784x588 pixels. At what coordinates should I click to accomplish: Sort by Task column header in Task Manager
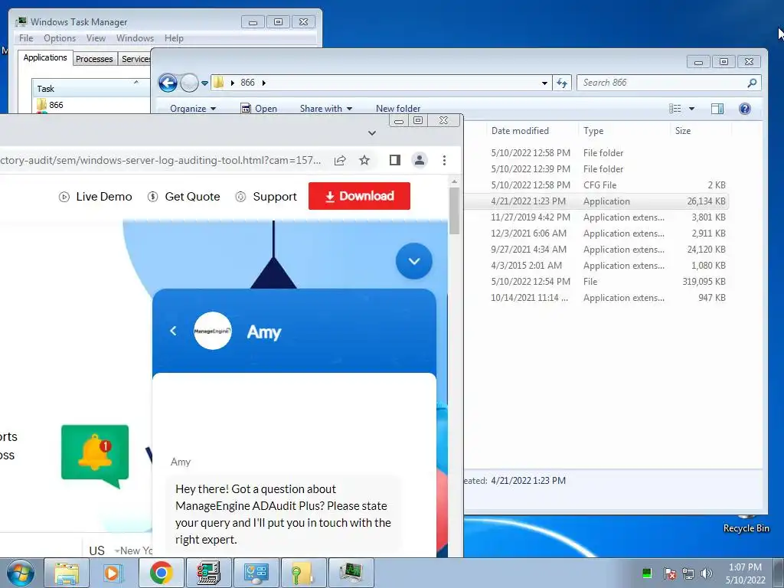[x=91, y=89]
